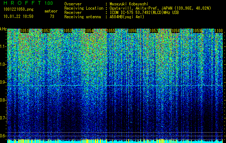This screenshot has height=143, width=226.
Task: Click the 1100 time marker label
Action: click(x=219, y=31)
